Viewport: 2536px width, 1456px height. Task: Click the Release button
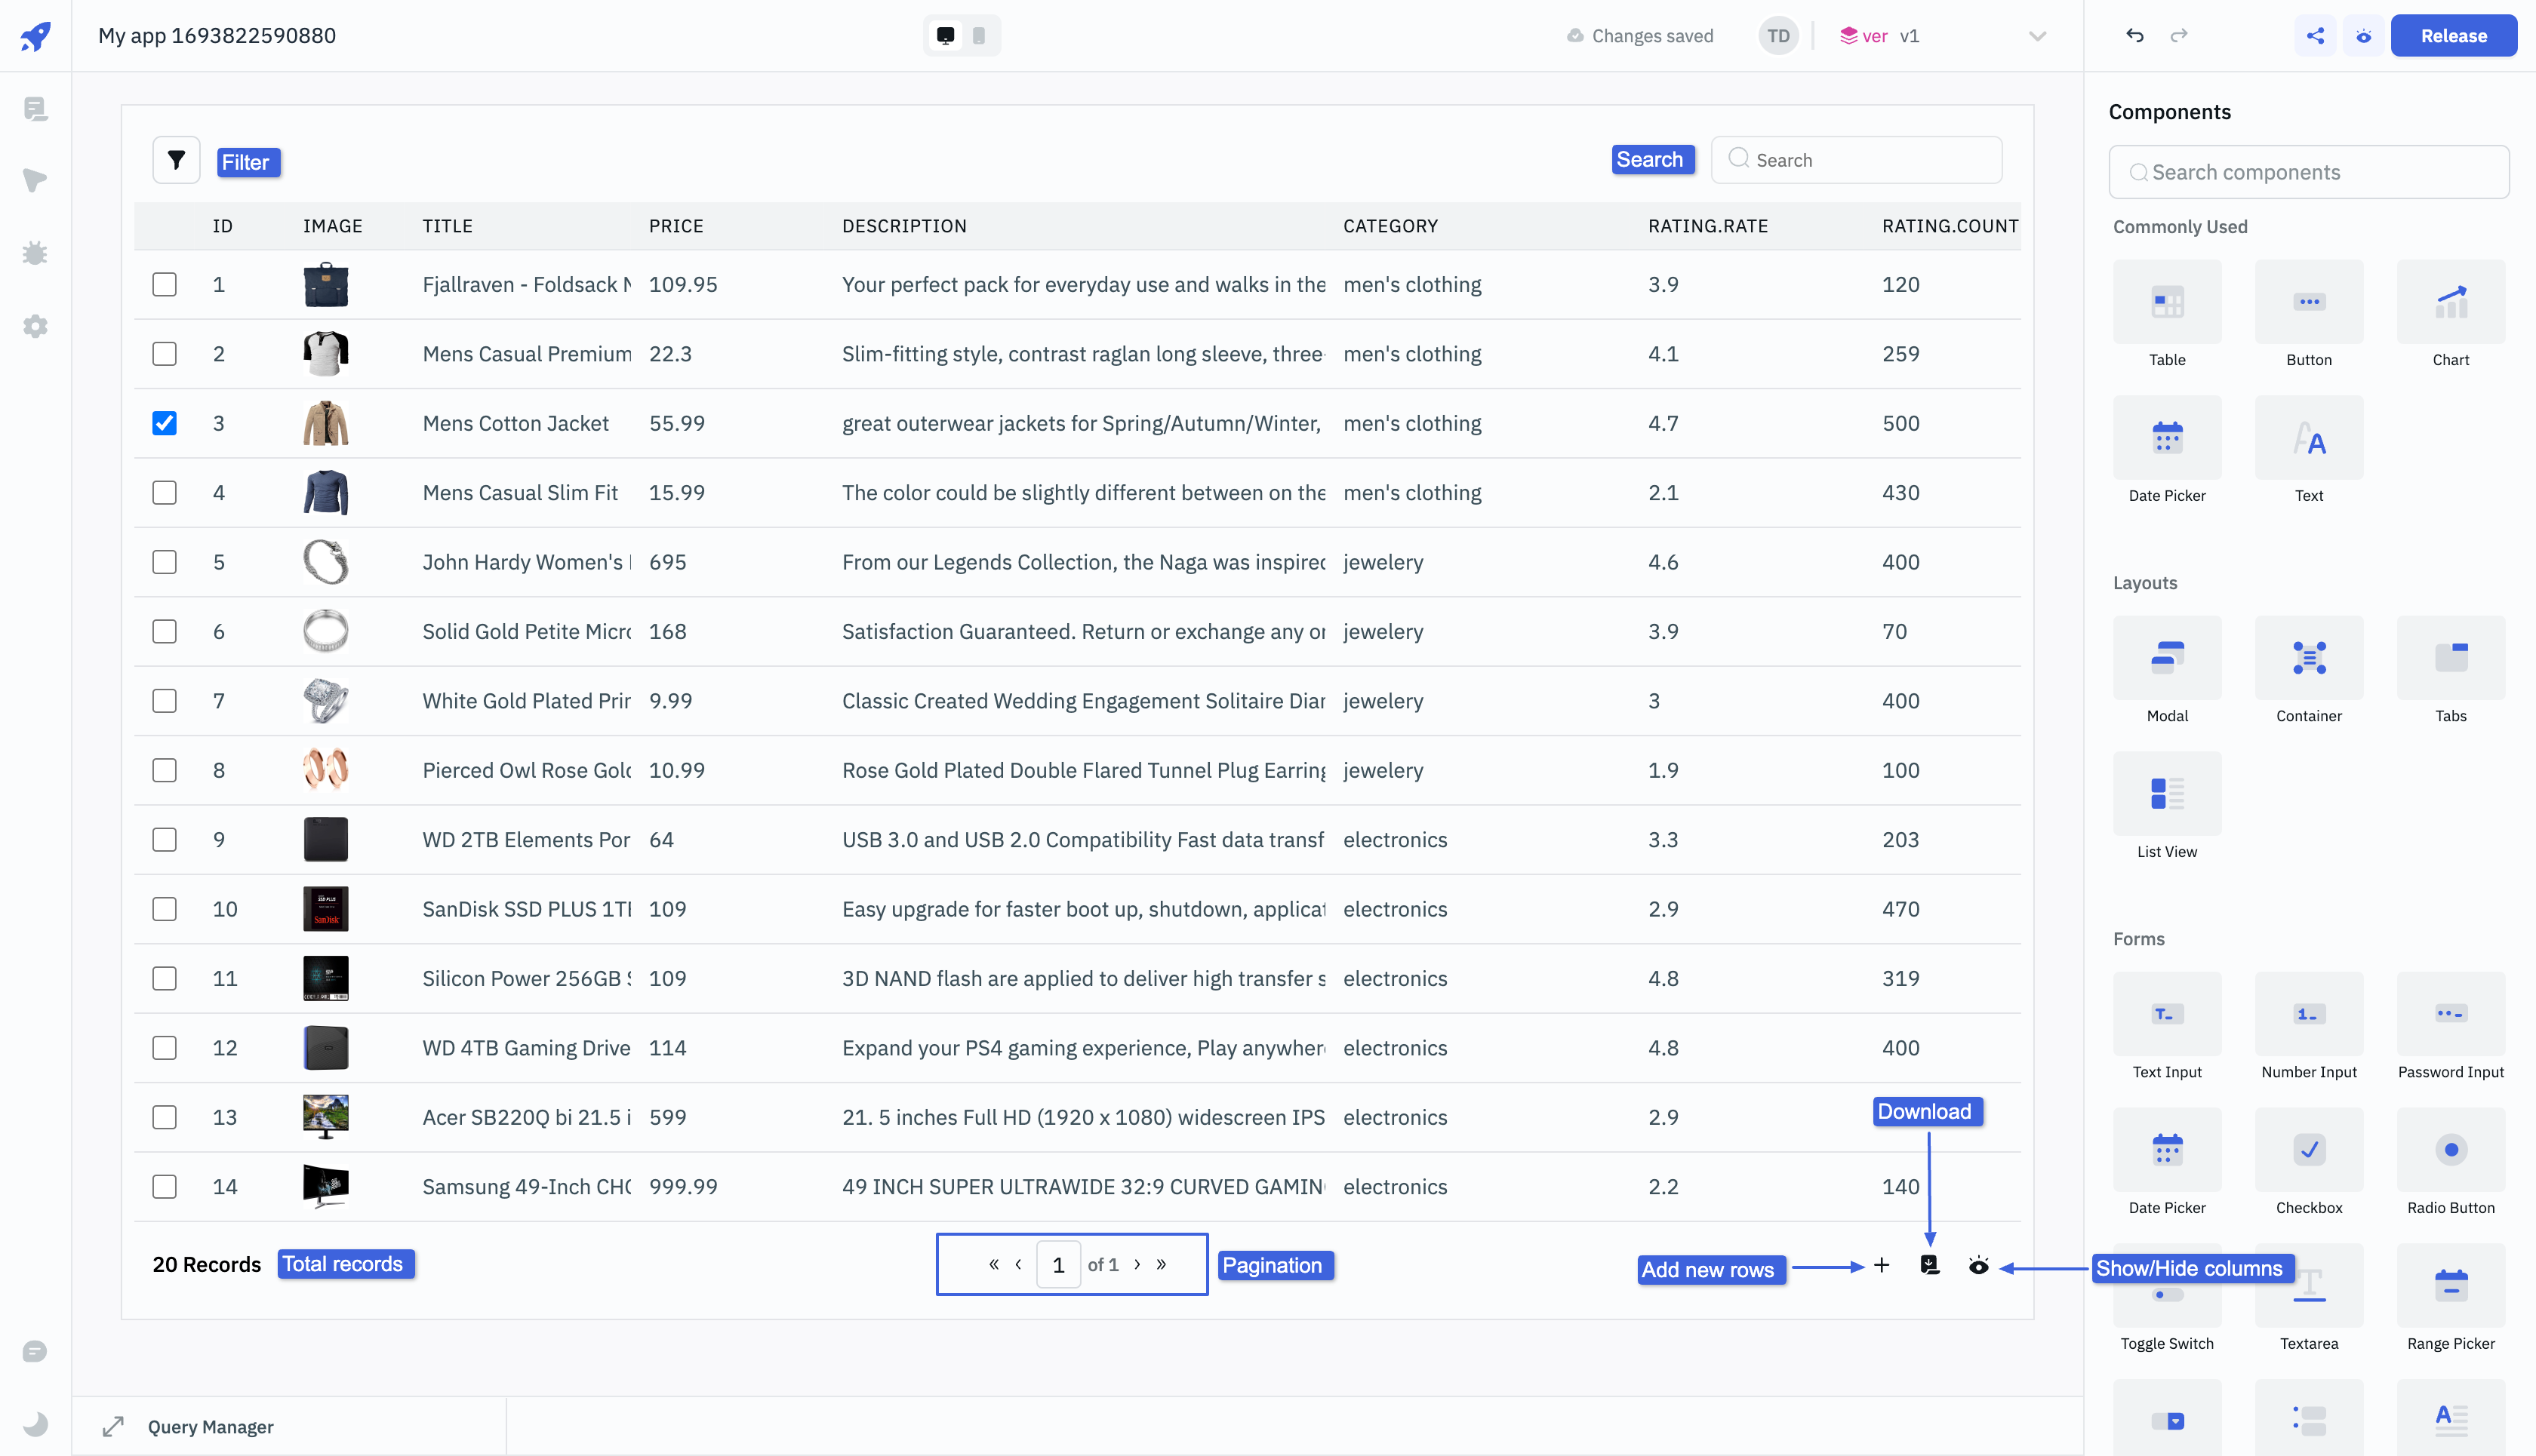coord(2453,36)
